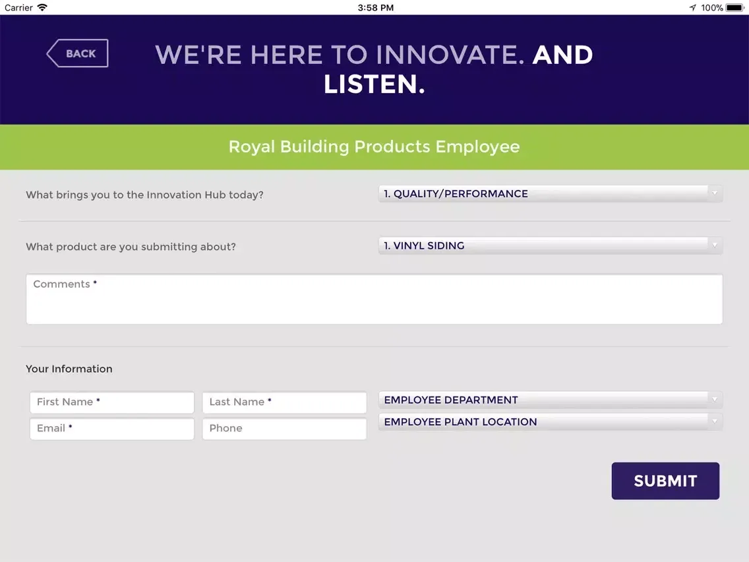Select the Phone input field
Image resolution: width=749 pixels, height=562 pixels.
coord(284,429)
